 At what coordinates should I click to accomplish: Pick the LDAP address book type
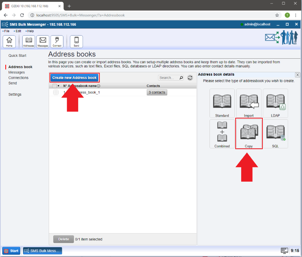(x=275, y=103)
